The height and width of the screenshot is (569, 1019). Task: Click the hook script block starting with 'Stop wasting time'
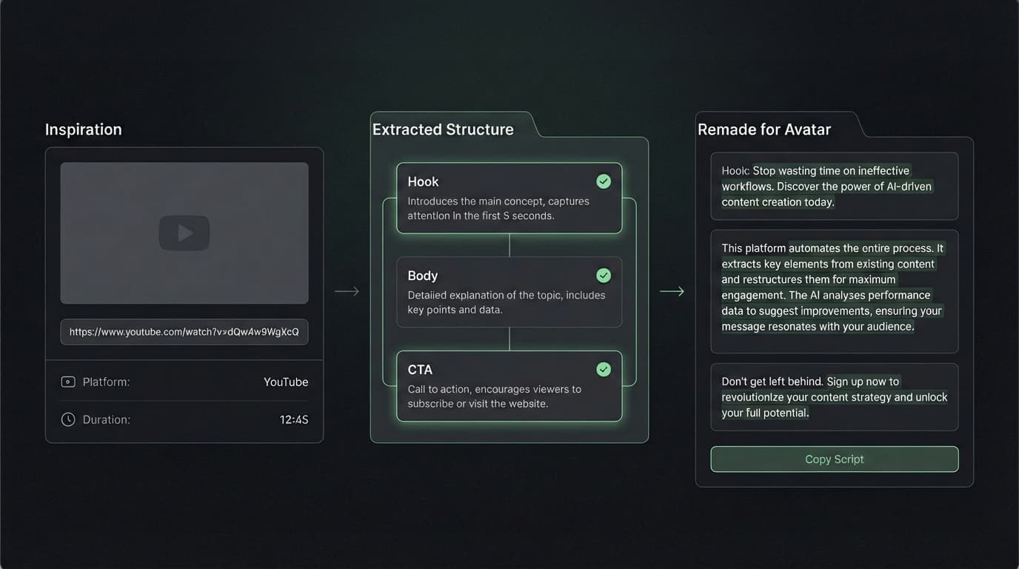click(x=835, y=186)
